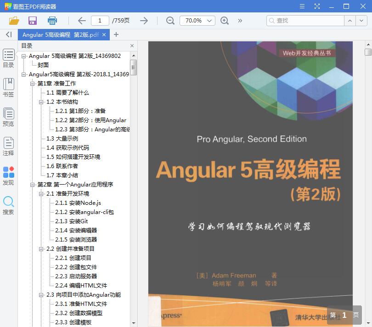
Task: Jump to 2.1.3 安装Git
Action: coord(71,221)
